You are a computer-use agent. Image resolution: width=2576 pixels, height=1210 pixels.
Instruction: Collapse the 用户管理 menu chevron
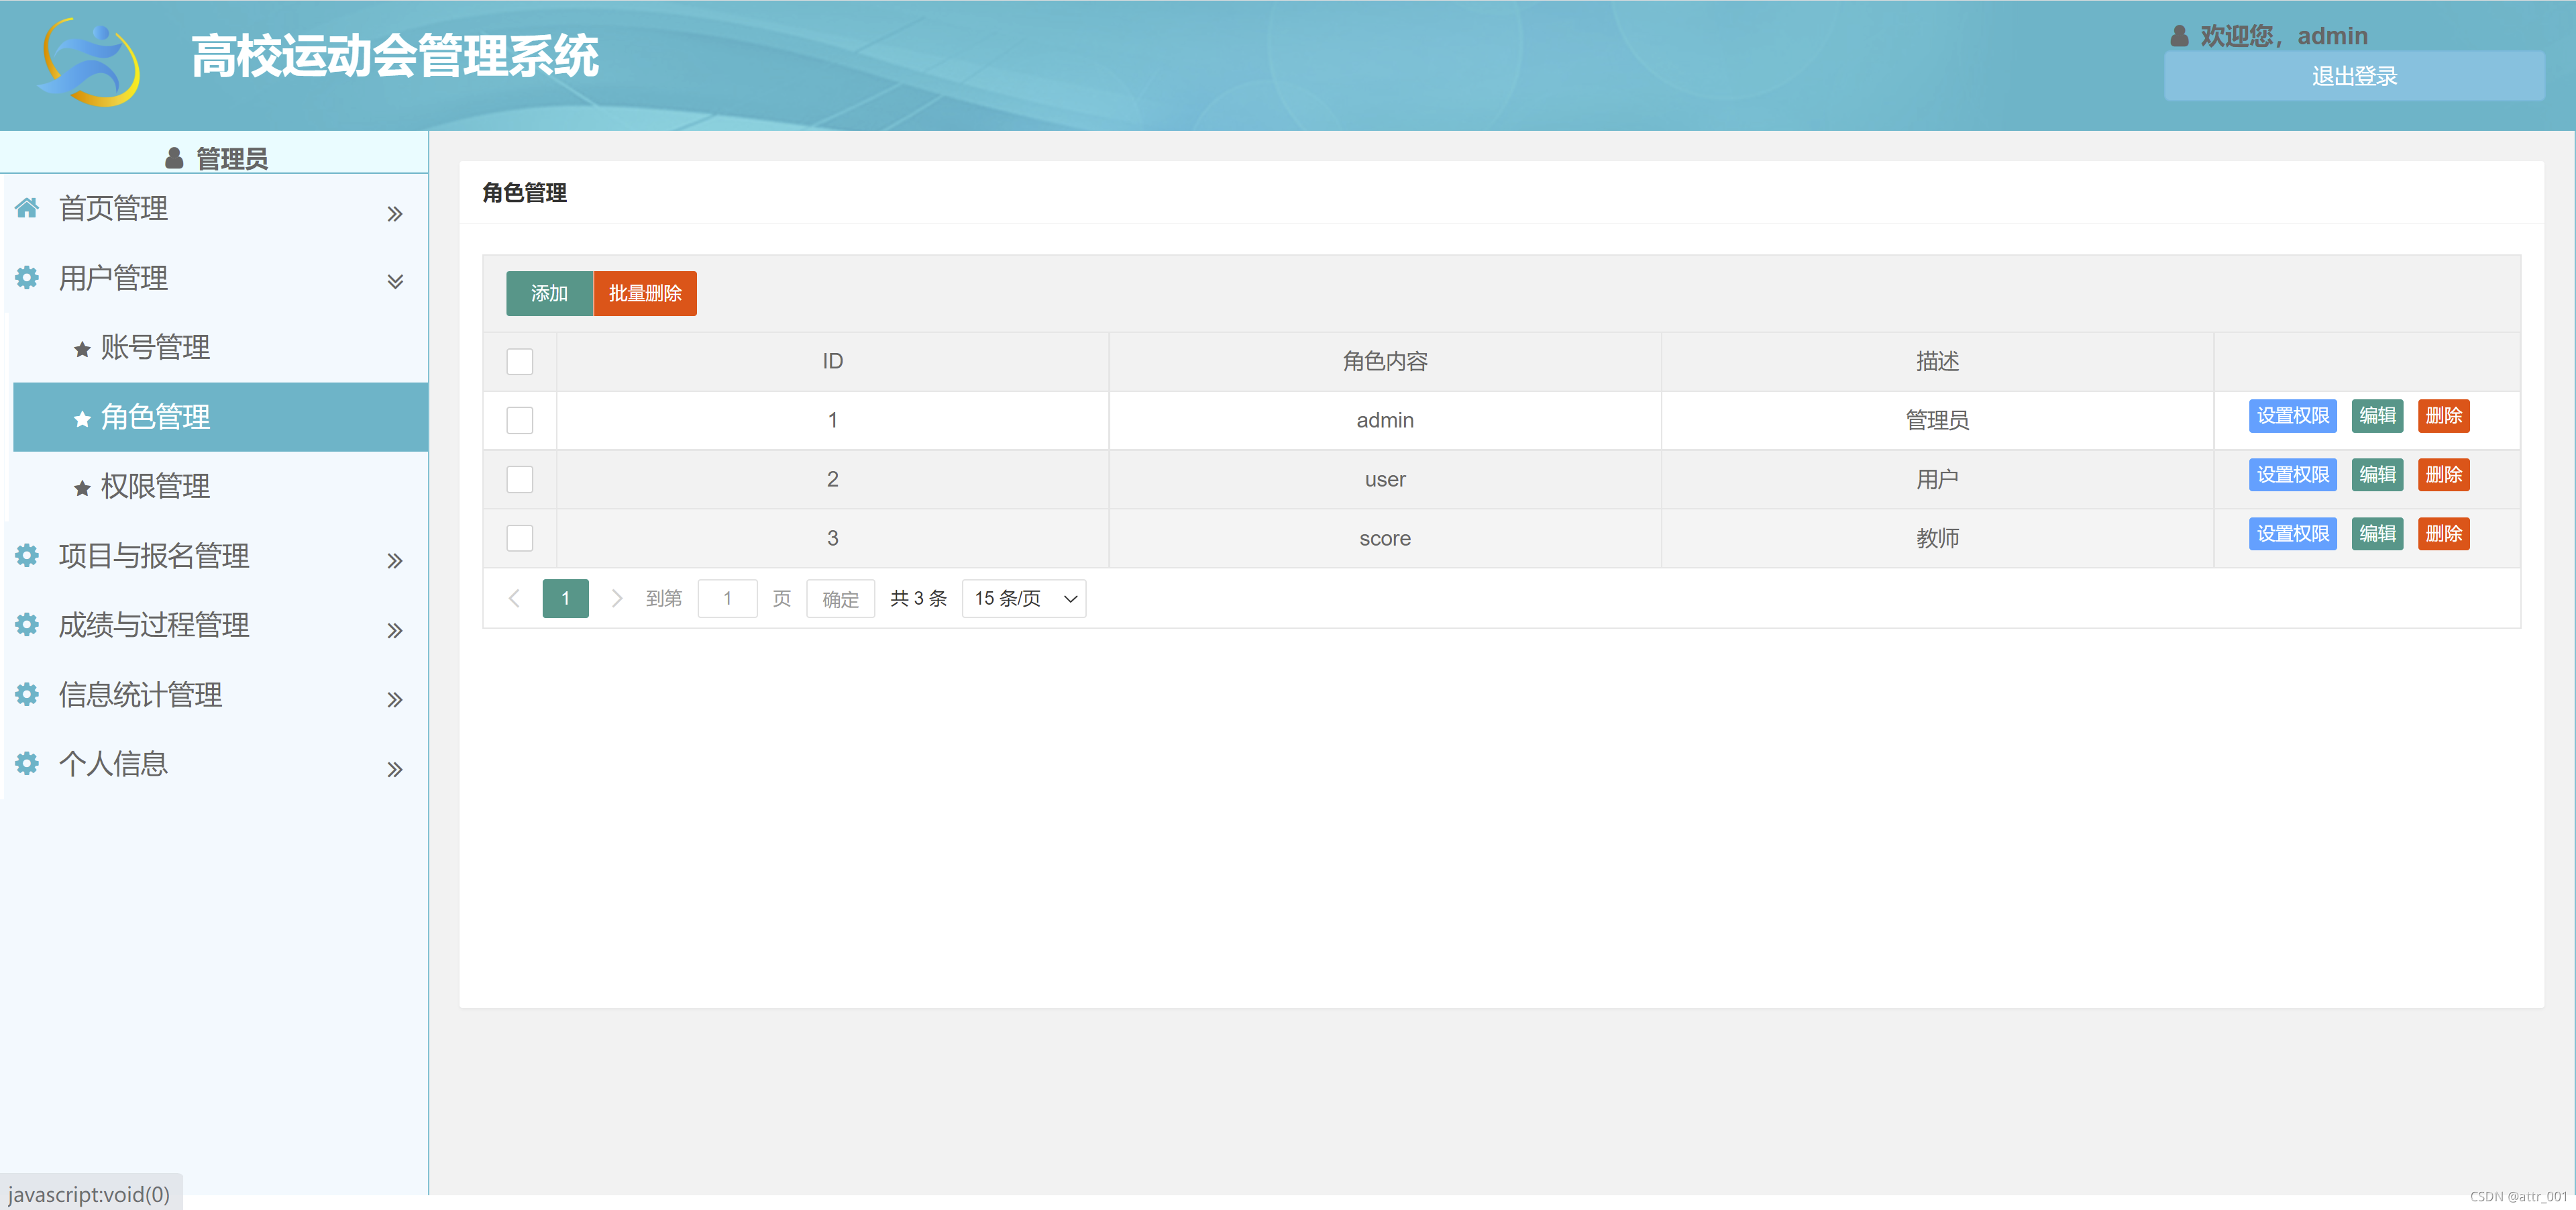pyautogui.click(x=395, y=281)
